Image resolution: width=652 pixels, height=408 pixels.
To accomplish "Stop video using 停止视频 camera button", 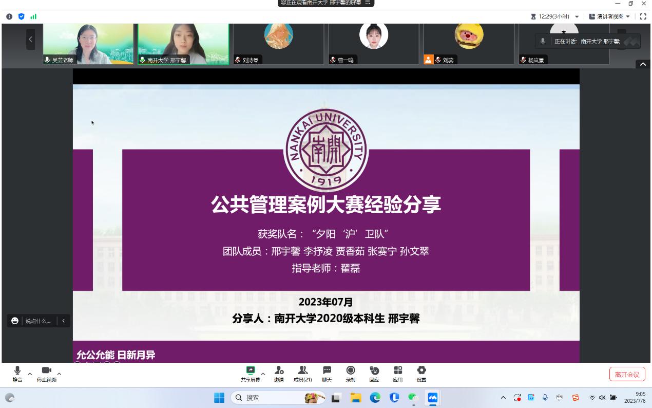I will (x=46, y=374).
